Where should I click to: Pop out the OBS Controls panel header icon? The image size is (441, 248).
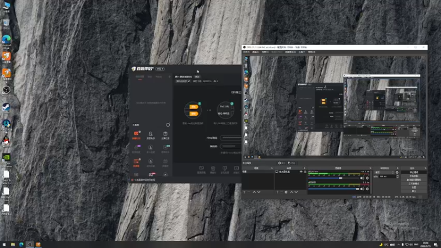tap(425, 168)
